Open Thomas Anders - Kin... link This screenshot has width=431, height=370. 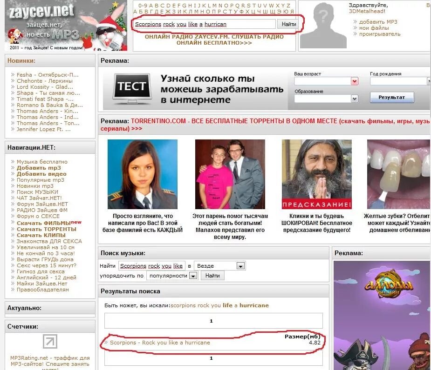click(47, 111)
